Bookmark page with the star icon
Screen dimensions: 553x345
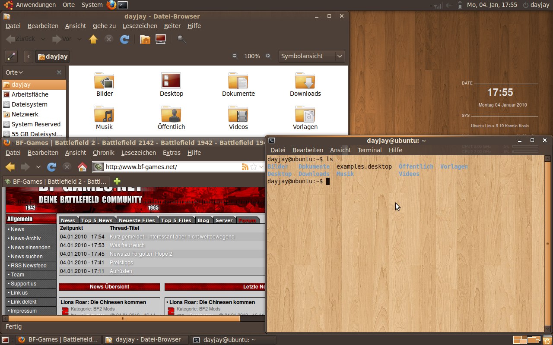pyautogui.click(x=254, y=167)
